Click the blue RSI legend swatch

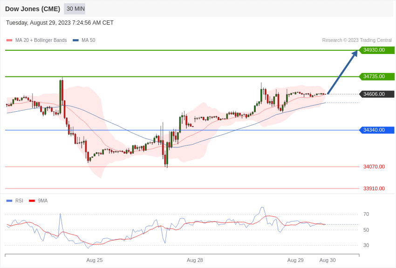coord(9,201)
